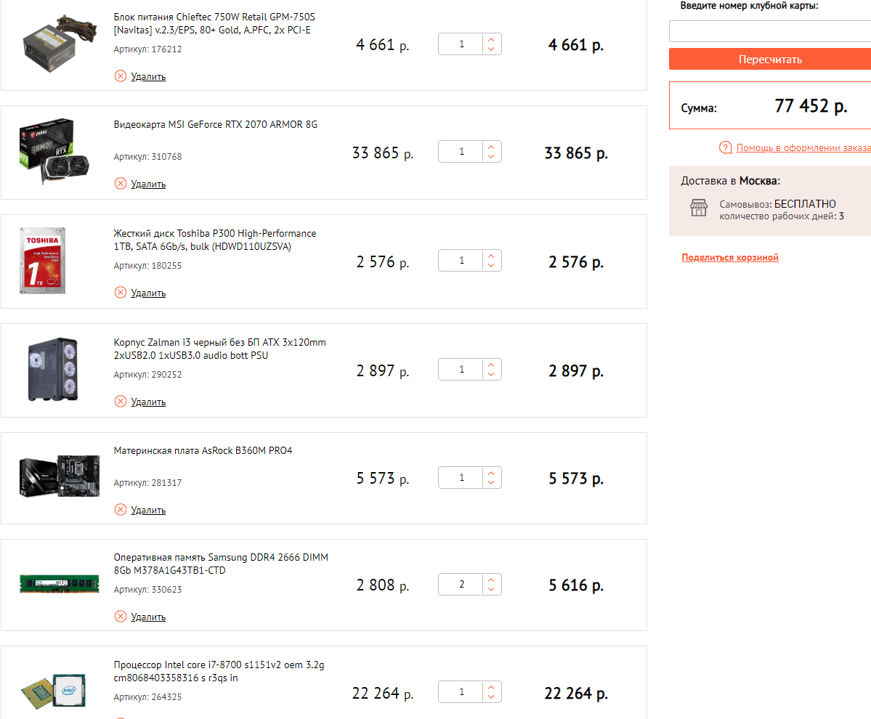
Task: Click the AsRock B360M PRO4 quantity field
Action: click(461, 478)
